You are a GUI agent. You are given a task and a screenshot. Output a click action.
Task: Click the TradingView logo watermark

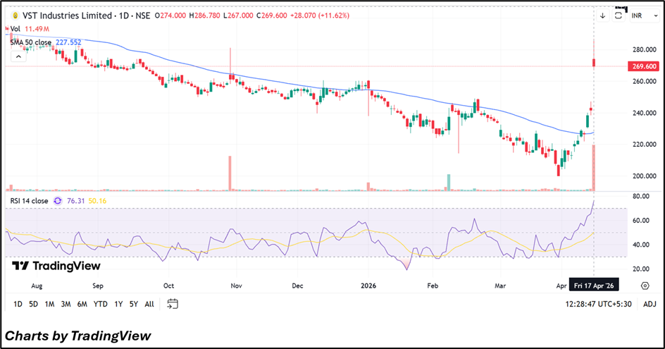56,266
